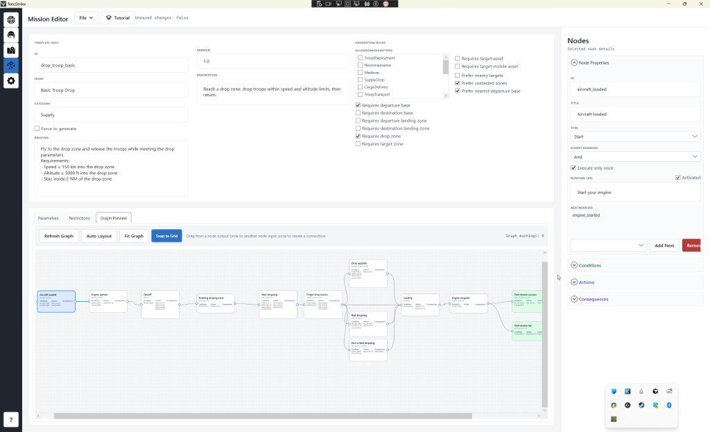Click the screenshot camera icon in capture bar

pyautogui.click(x=348, y=3)
